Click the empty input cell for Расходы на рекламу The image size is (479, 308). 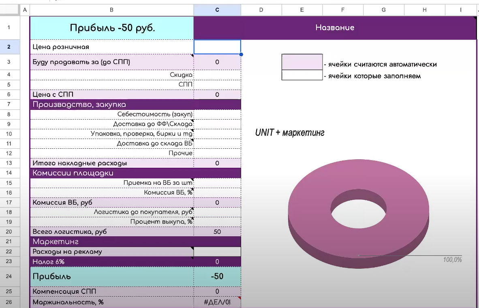[x=217, y=252]
